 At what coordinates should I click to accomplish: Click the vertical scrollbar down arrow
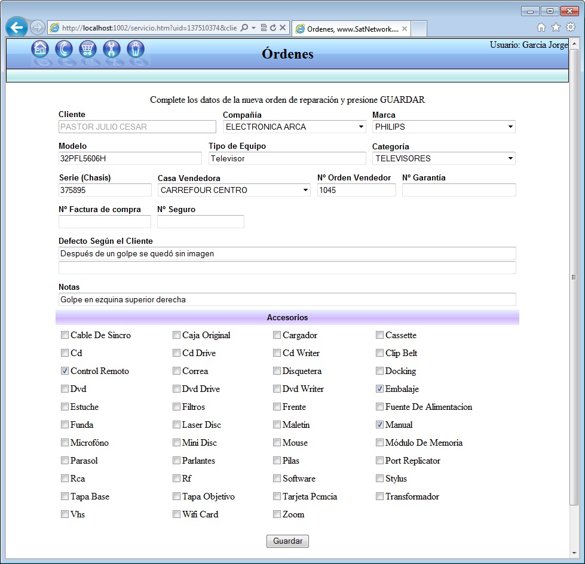(575, 553)
